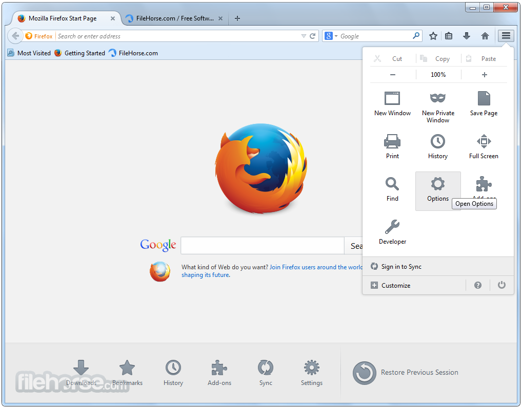Open Options gear in menu panel
The width and height of the screenshot is (522, 408).
coord(438,191)
